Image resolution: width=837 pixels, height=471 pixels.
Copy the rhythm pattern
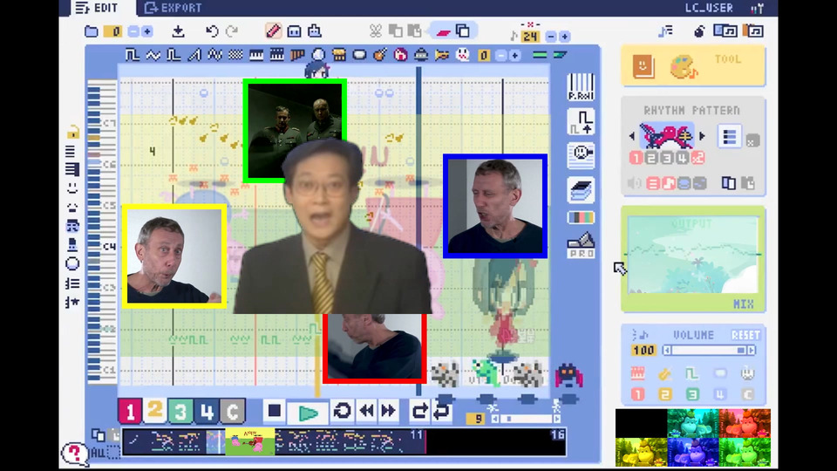click(728, 183)
